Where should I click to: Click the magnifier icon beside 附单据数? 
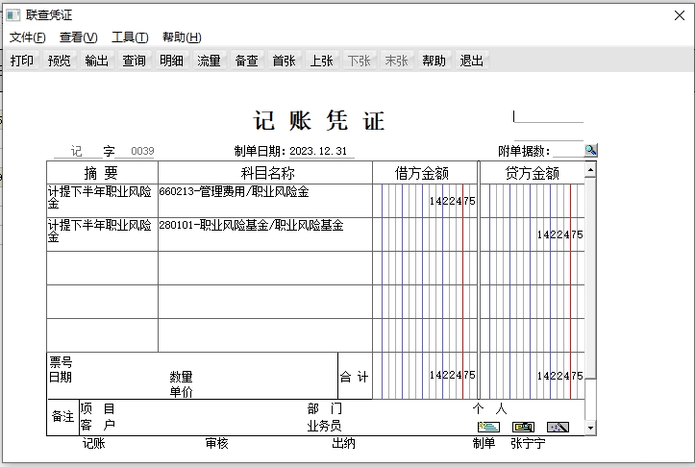coord(590,151)
